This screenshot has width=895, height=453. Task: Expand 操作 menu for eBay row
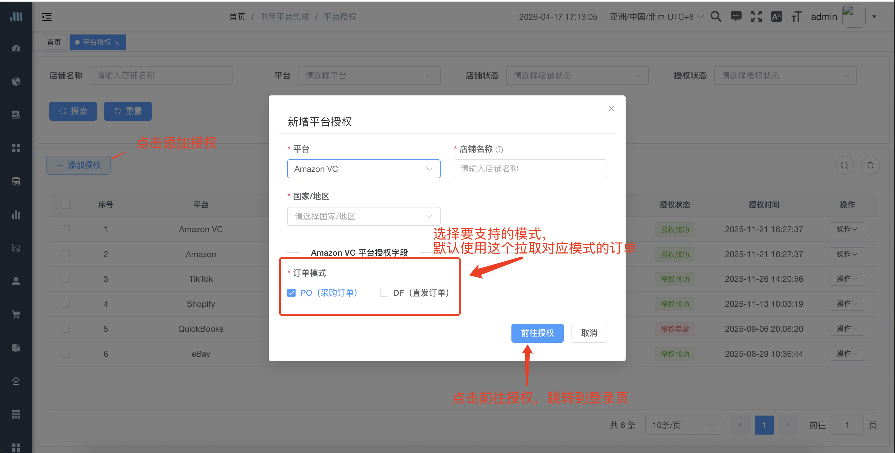tap(847, 354)
